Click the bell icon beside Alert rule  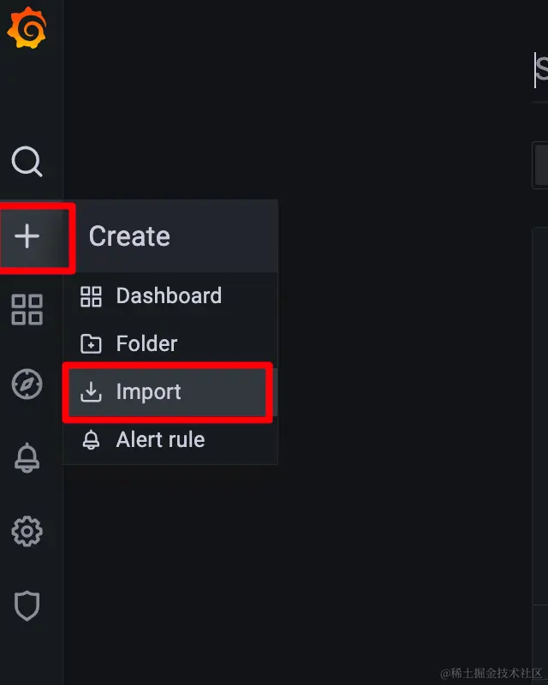coord(92,439)
